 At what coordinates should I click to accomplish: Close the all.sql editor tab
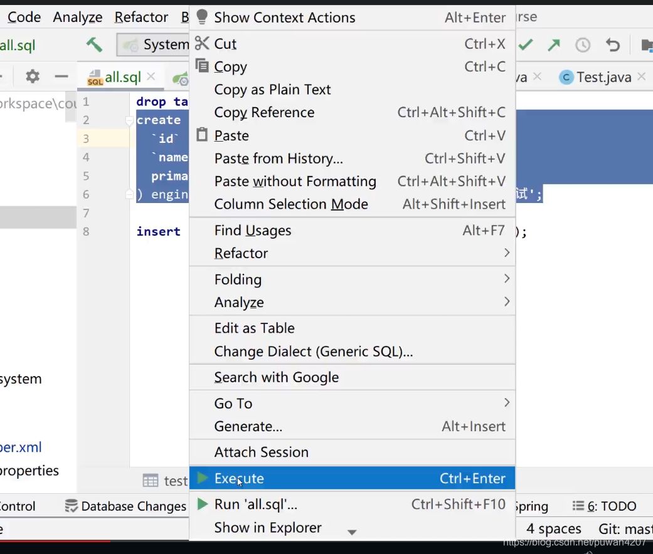point(151,76)
